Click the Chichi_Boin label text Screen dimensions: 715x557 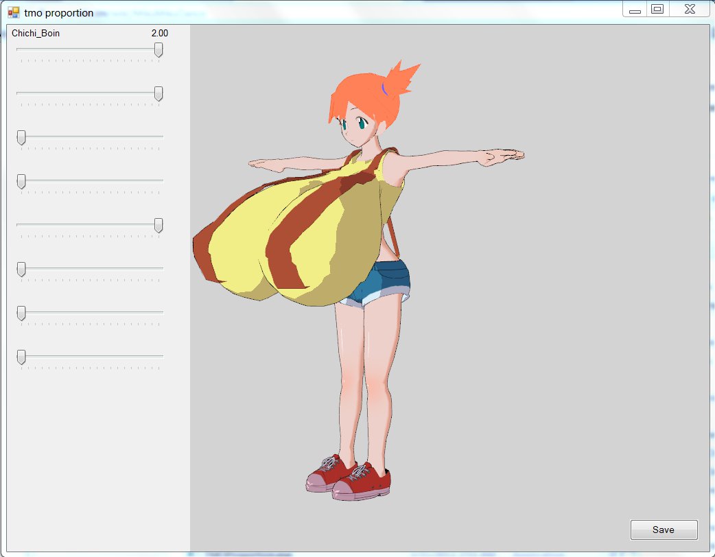tap(36, 33)
